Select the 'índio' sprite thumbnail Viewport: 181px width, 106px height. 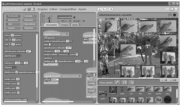[122, 90]
